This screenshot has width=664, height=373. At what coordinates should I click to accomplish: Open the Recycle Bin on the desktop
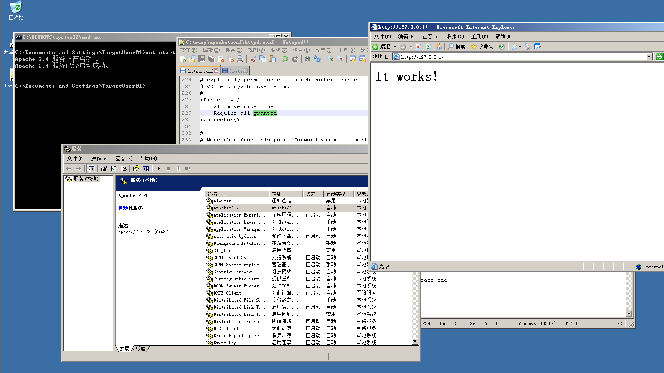coord(16,11)
